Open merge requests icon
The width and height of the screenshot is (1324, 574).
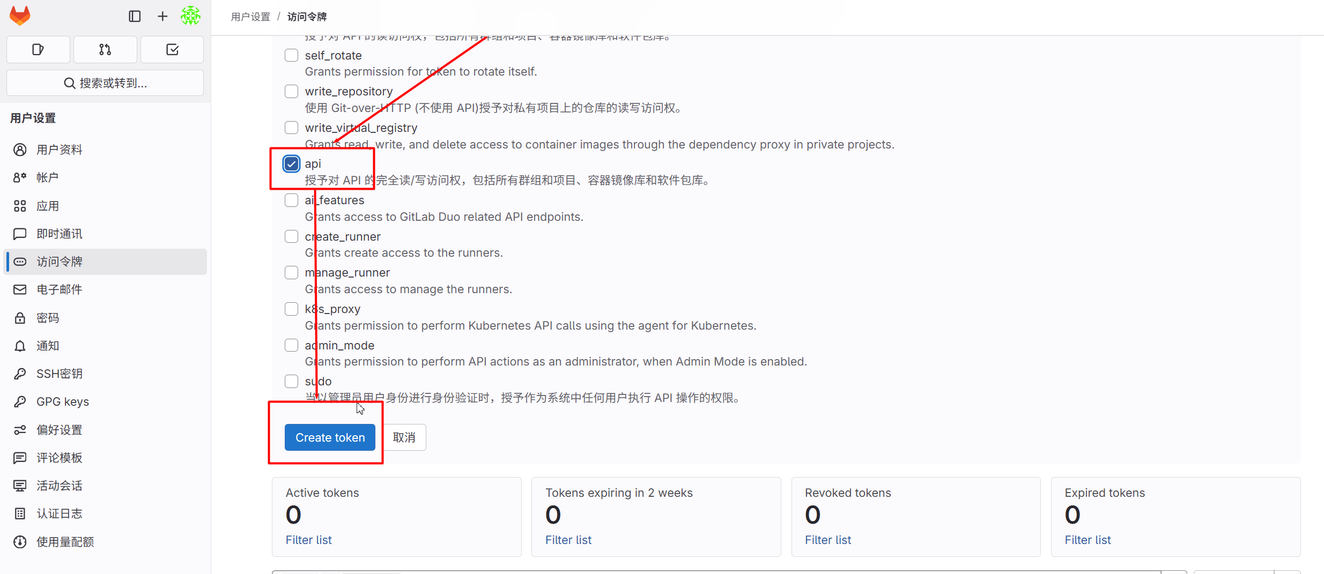point(105,49)
